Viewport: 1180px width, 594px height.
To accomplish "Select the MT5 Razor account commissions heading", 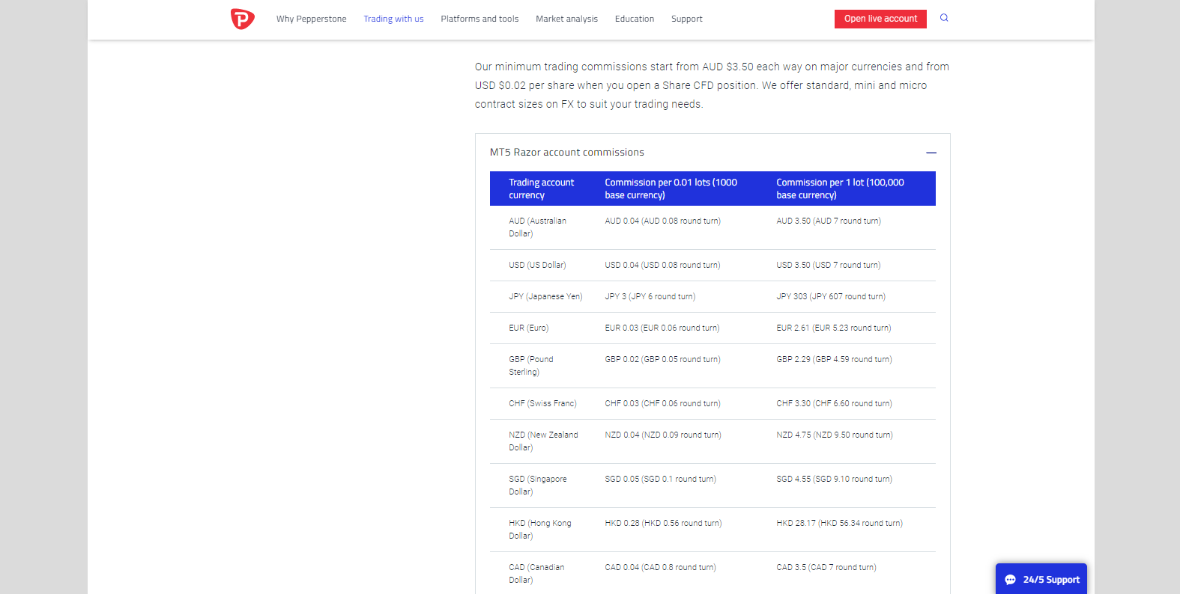I will pyautogui.click(x=567, y=152).
